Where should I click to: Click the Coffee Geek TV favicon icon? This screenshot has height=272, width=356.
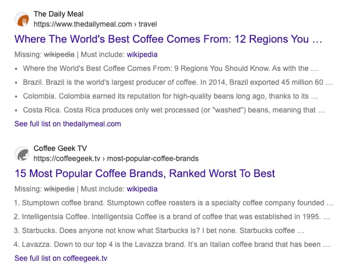22,154
